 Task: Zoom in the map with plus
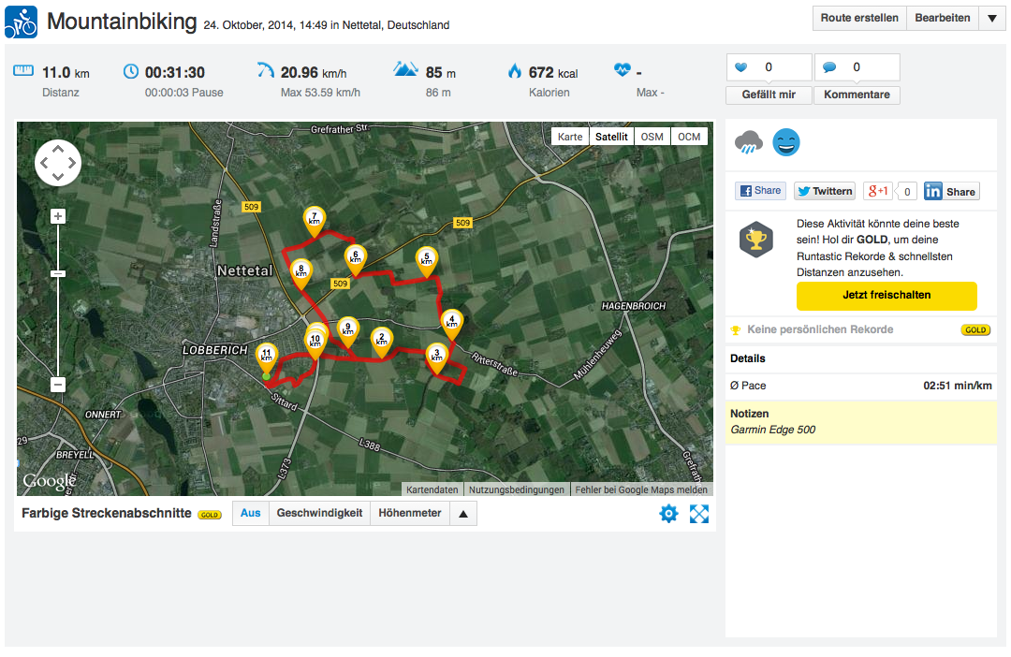[58, 216]
